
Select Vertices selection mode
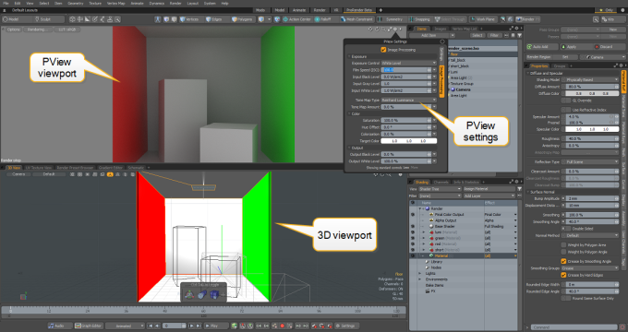click(189, 19)
